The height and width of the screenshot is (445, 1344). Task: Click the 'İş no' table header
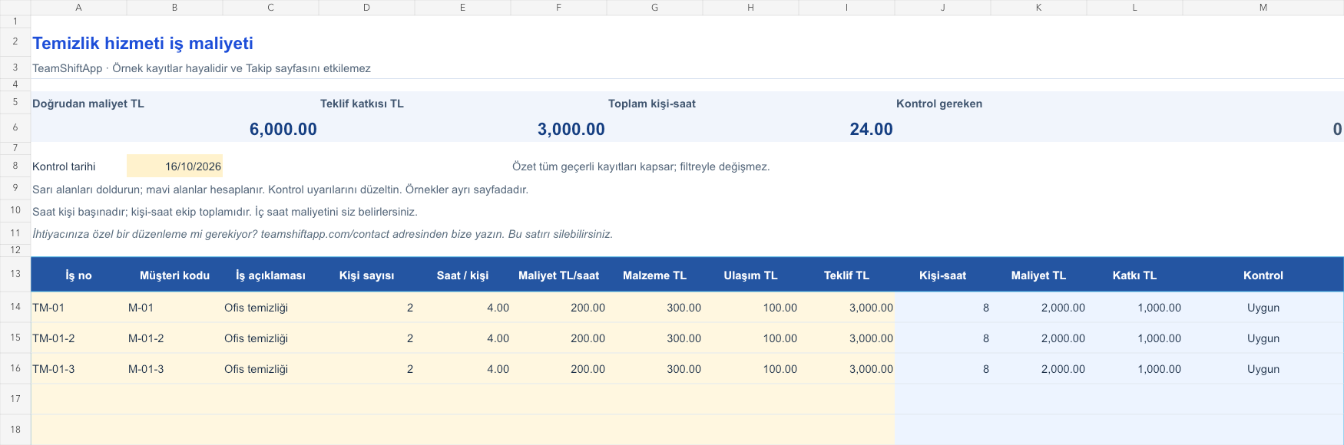[78, 275]
